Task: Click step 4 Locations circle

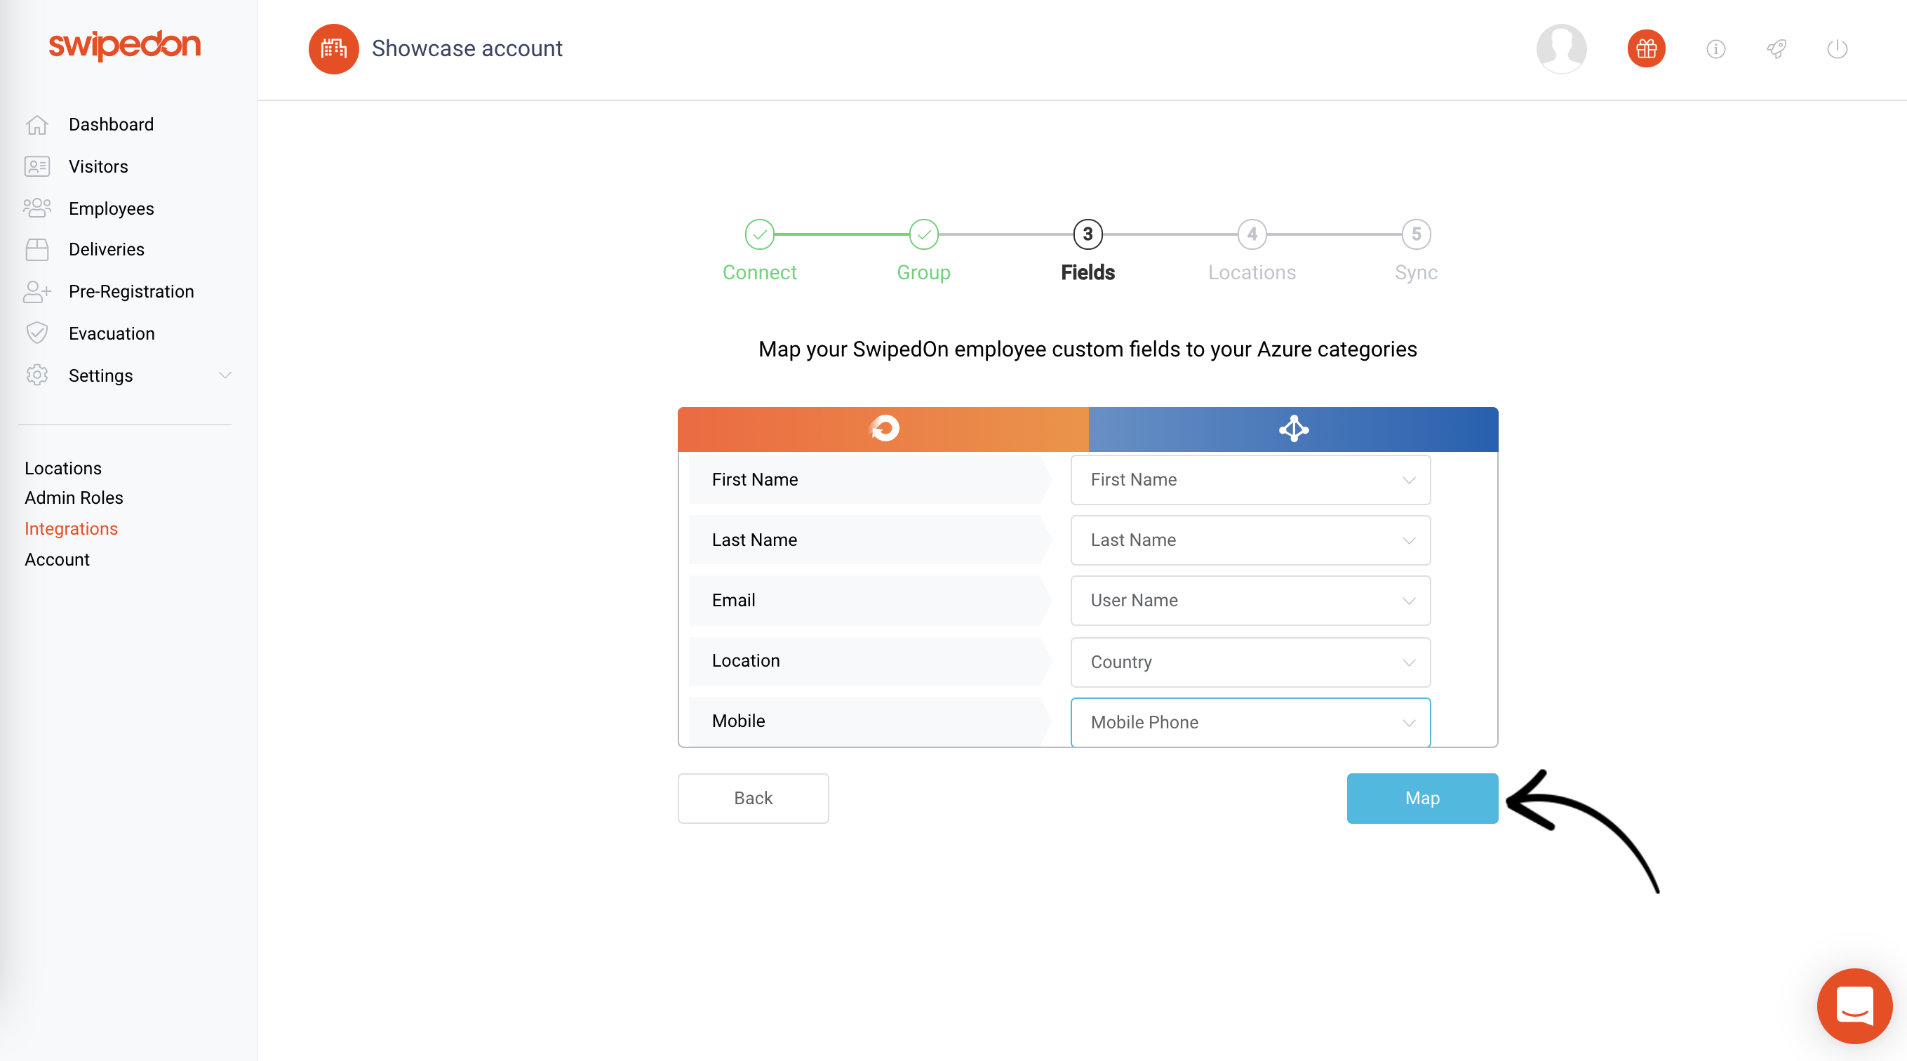Action: [1252, 234]
